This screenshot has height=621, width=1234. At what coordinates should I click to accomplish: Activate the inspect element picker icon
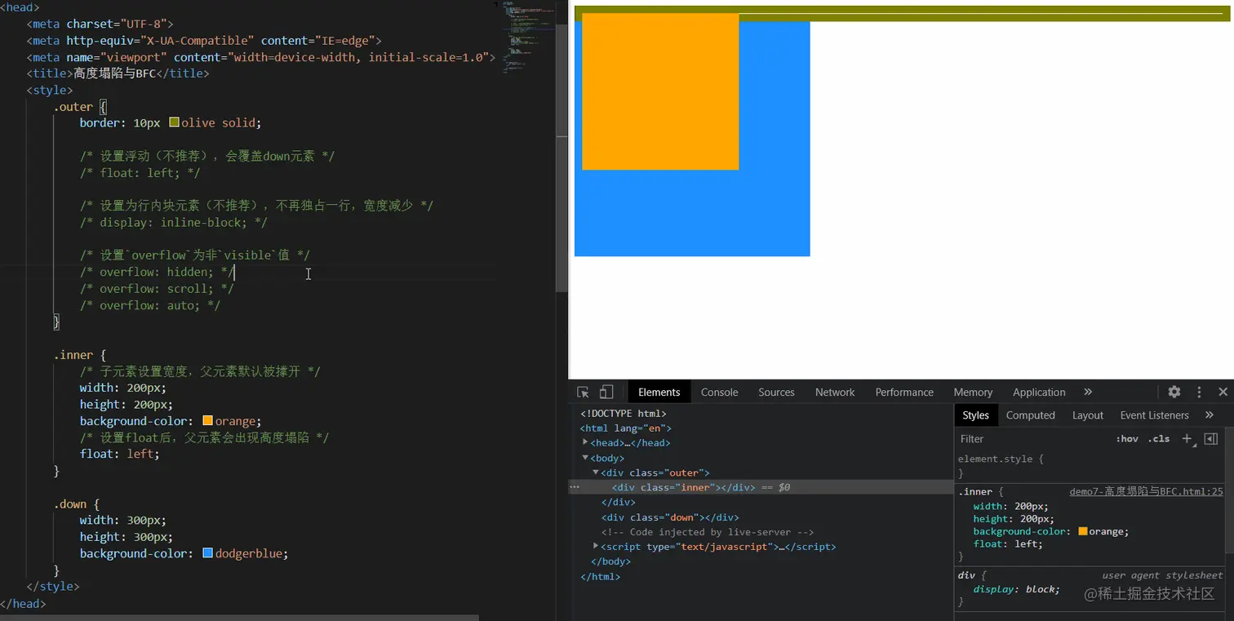point(583,392)
